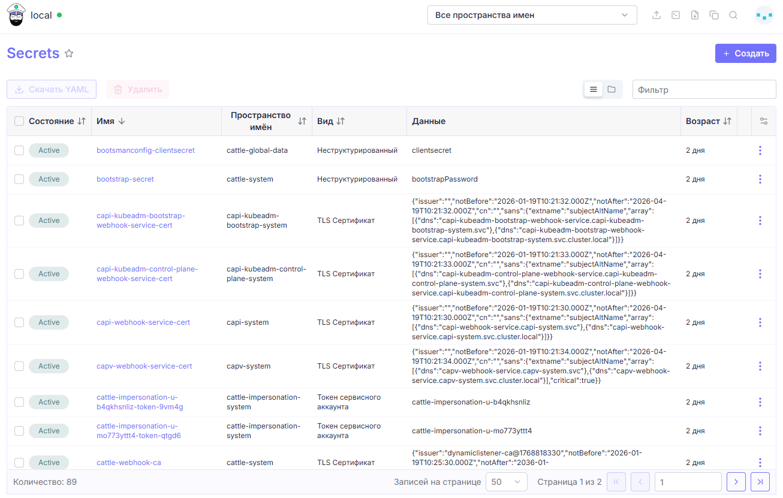
Task: Open resource search magnifier icon
Action: [733, 16]
